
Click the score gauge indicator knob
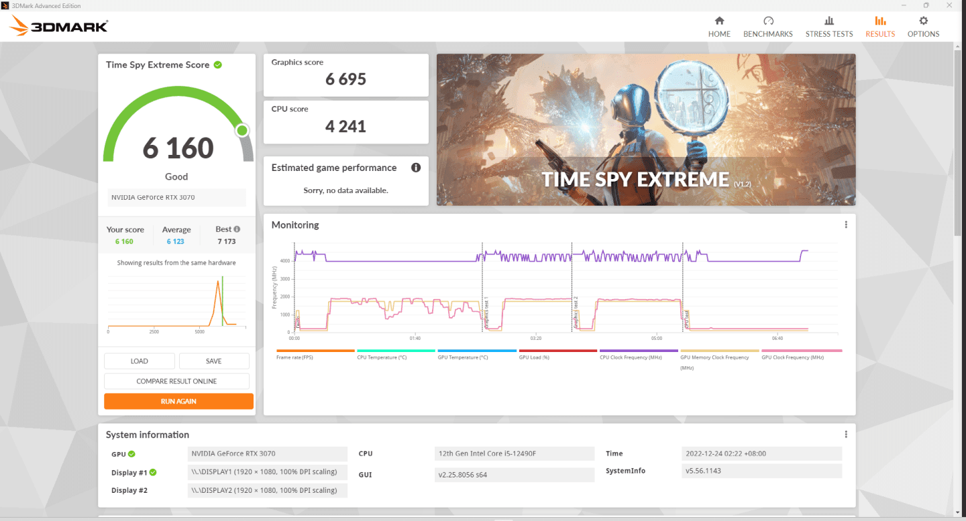click(242, 130)
